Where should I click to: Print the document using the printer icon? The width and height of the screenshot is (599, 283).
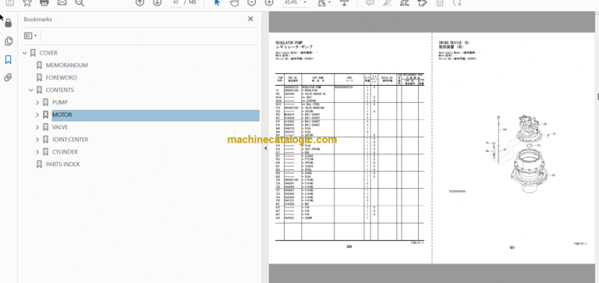click(44, 2)
